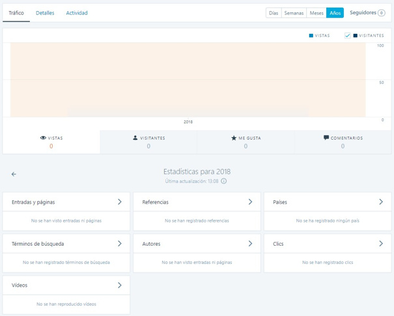Image resolution: width=394 pixels, height=316 pixels.
Task: Click the 2018 bar in chart
Action: pos(188,112)
